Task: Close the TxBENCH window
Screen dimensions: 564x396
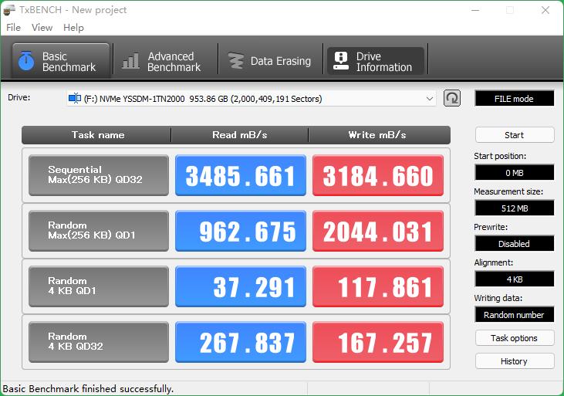Action: (x=545, y=10)
